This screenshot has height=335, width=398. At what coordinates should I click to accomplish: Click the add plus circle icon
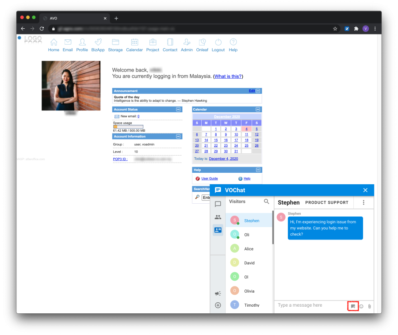click(x=218, y=305)
